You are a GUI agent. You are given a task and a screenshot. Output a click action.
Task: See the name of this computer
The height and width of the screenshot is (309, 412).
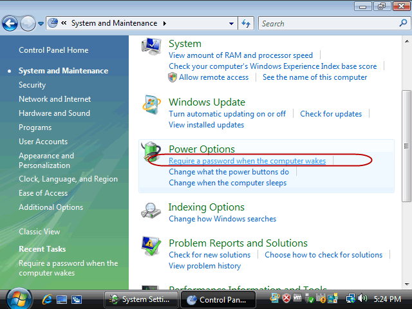pos(315,77)
